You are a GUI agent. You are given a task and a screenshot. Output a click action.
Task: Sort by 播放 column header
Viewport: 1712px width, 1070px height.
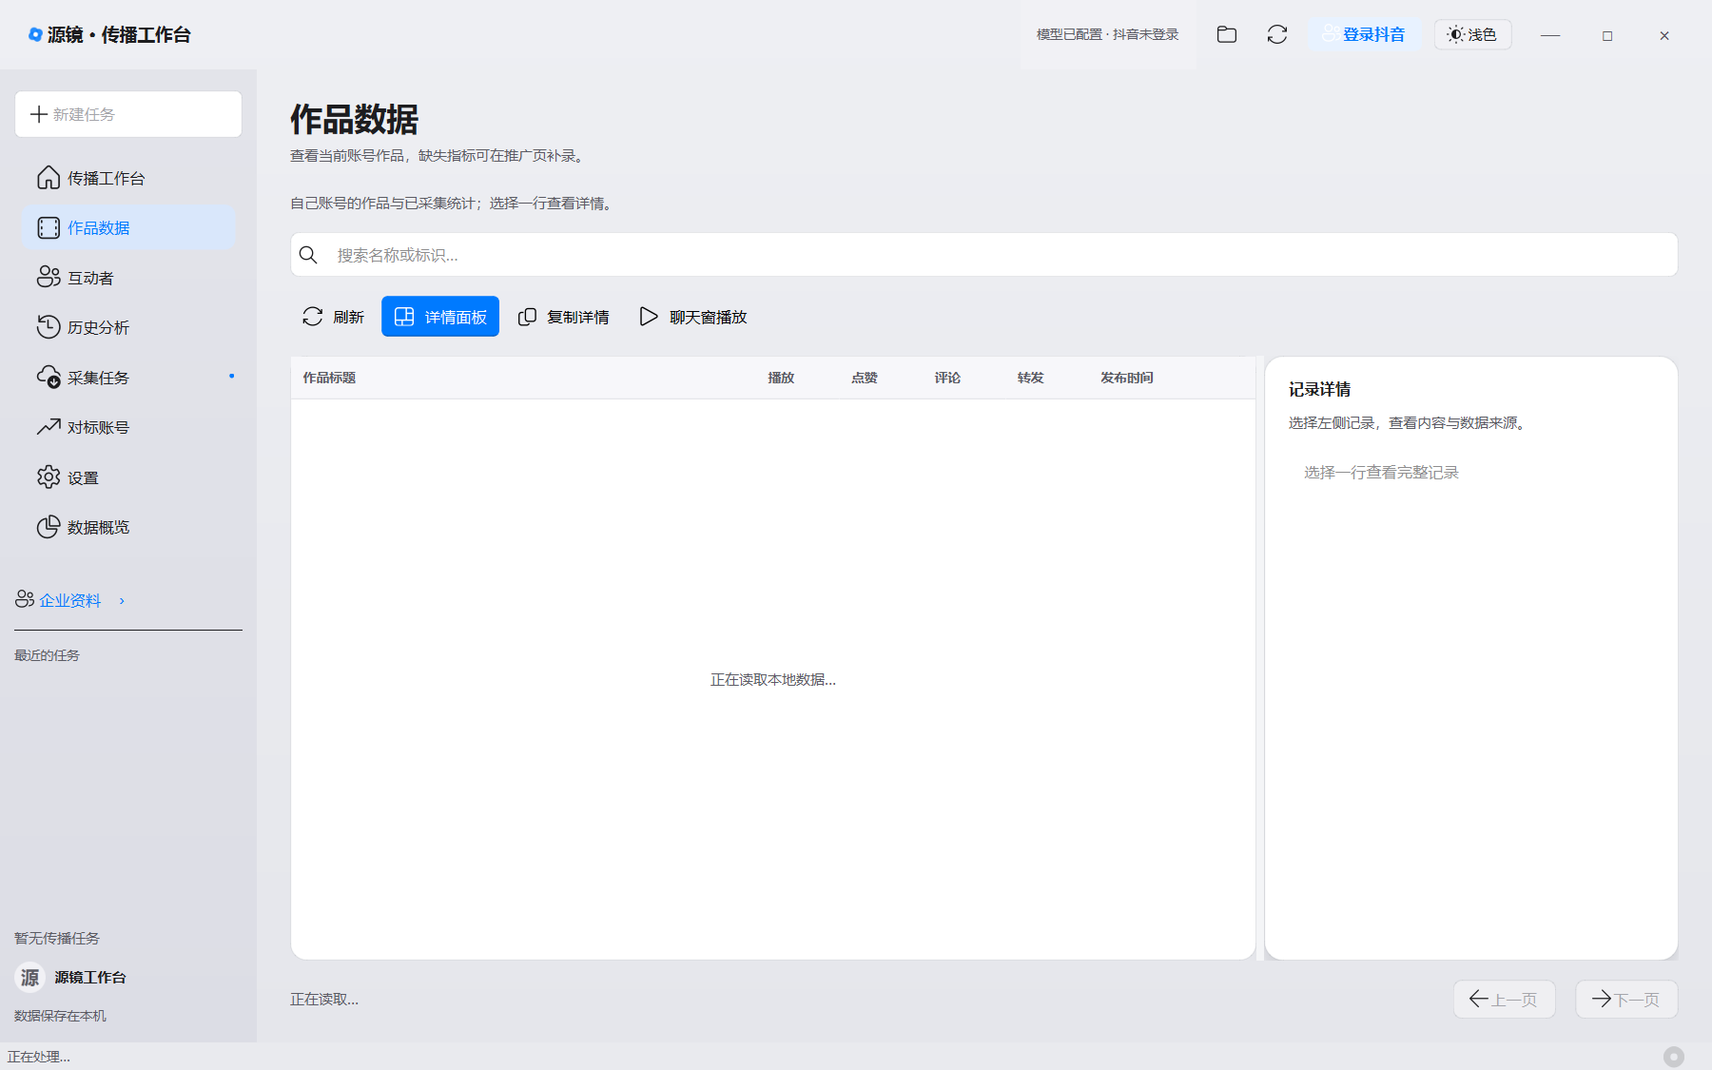coord(781,378)
